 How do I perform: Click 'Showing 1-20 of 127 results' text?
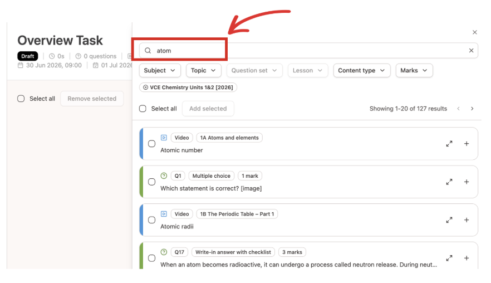click(408, 109)
